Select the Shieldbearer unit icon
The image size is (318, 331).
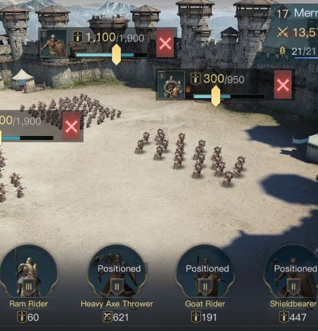click(293, 272)
